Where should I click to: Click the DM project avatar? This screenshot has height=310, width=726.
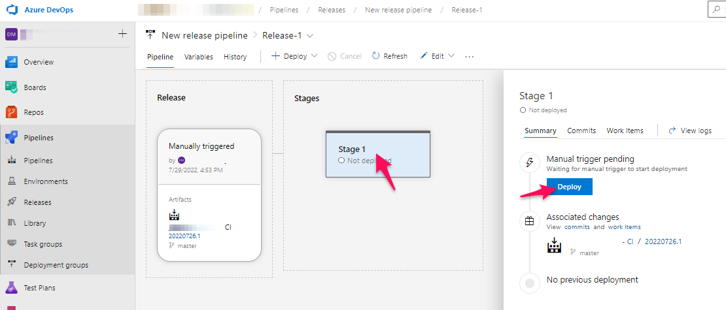[x=11, y=34]
